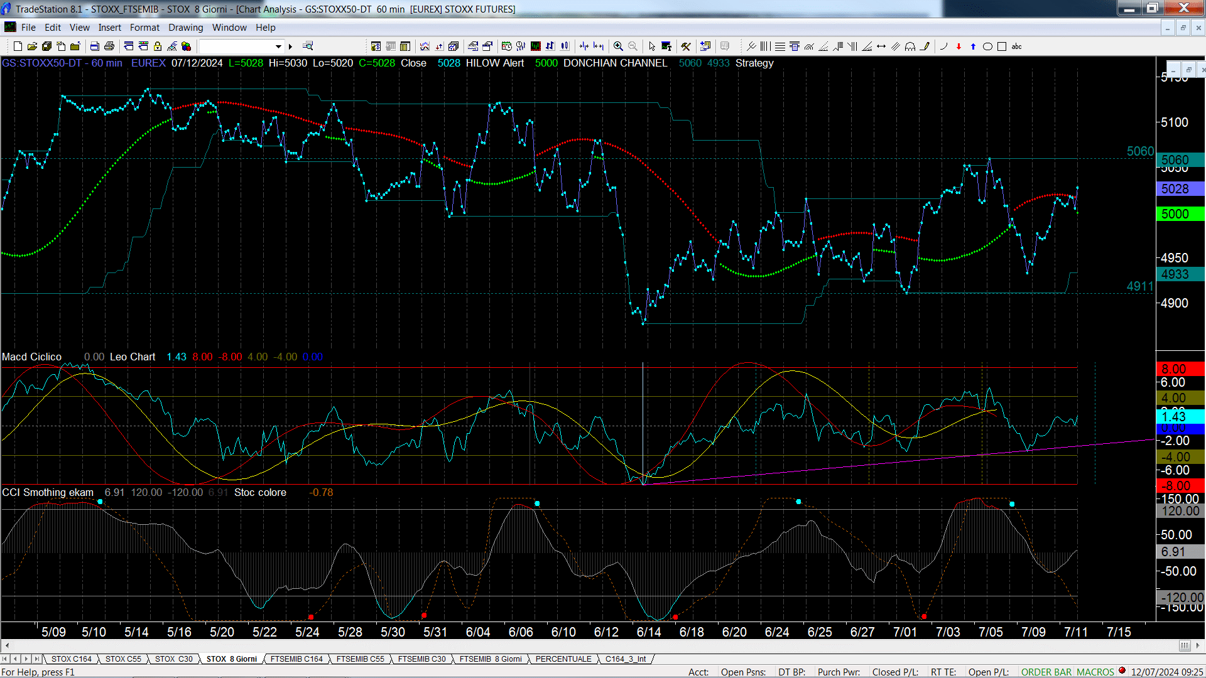This screenshot has width=1206, height=678.
Task: Open the Help menu
Action: pos(265,27)
